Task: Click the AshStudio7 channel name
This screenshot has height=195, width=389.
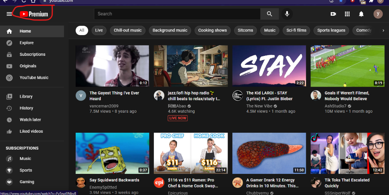Action: (336, 106)
